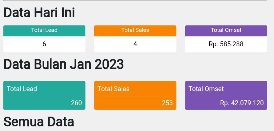Click the monthly omset Rp. 42.079.120
274x131 pixels.
242,103
